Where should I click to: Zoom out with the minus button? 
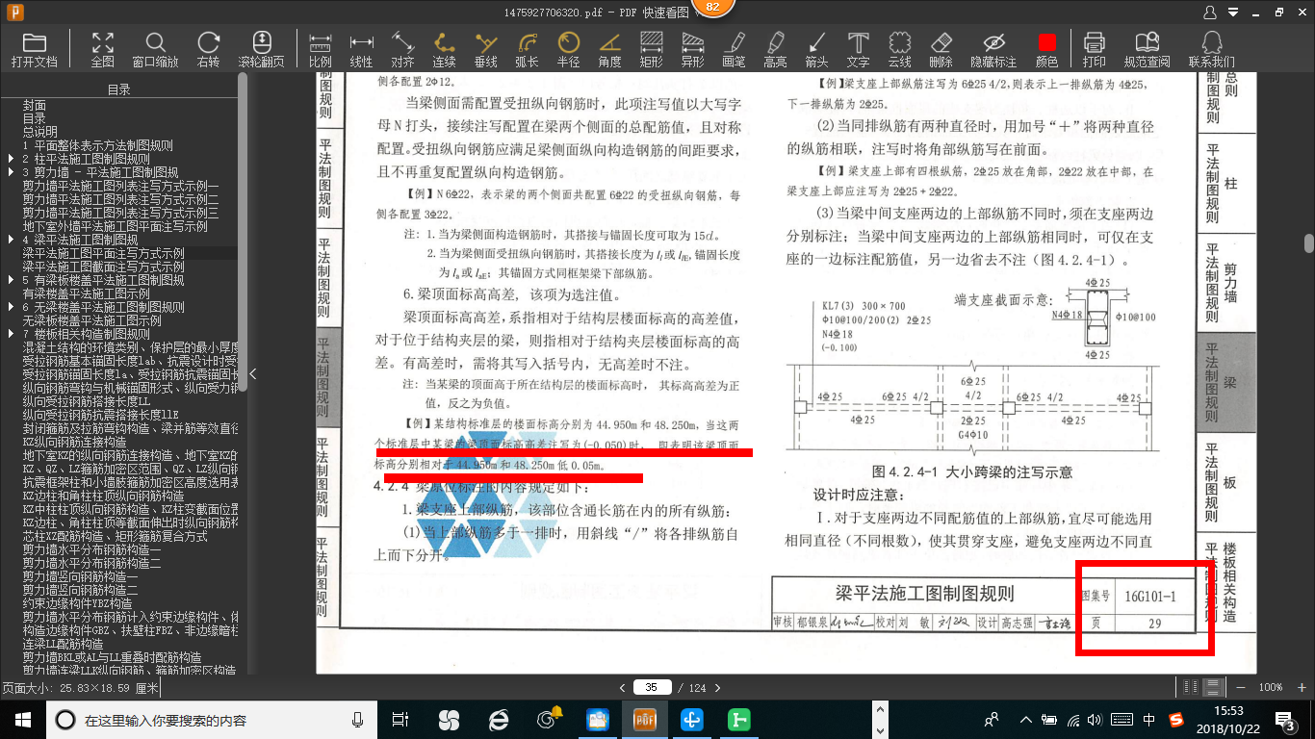(1241, 687)
